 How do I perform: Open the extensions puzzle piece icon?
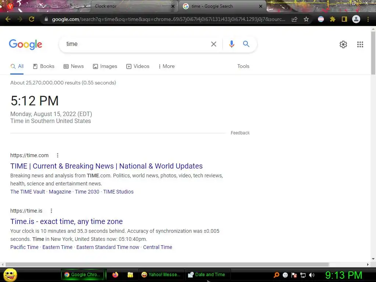[332, 19]
